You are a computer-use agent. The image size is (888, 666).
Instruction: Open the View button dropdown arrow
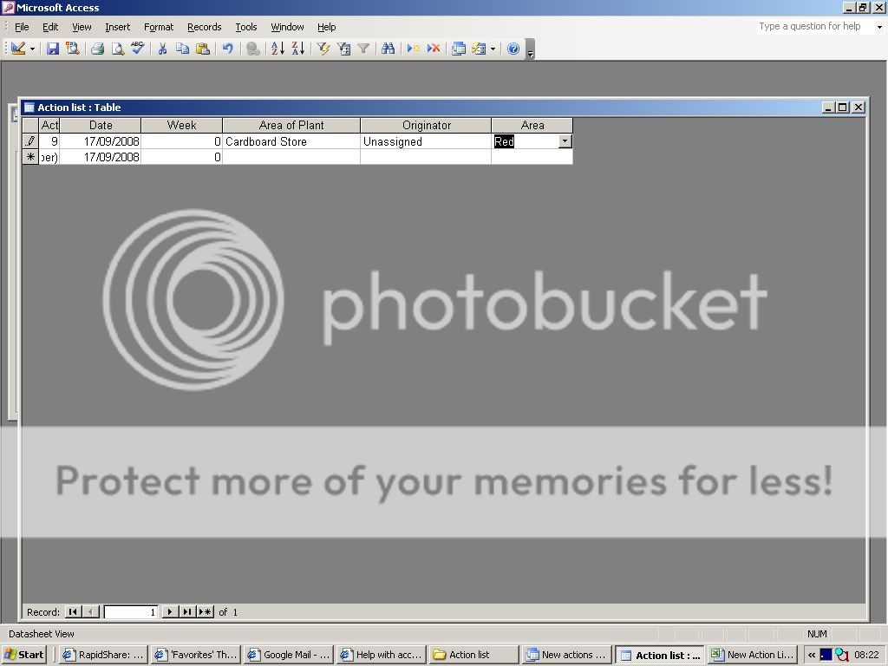click(32, 49)
